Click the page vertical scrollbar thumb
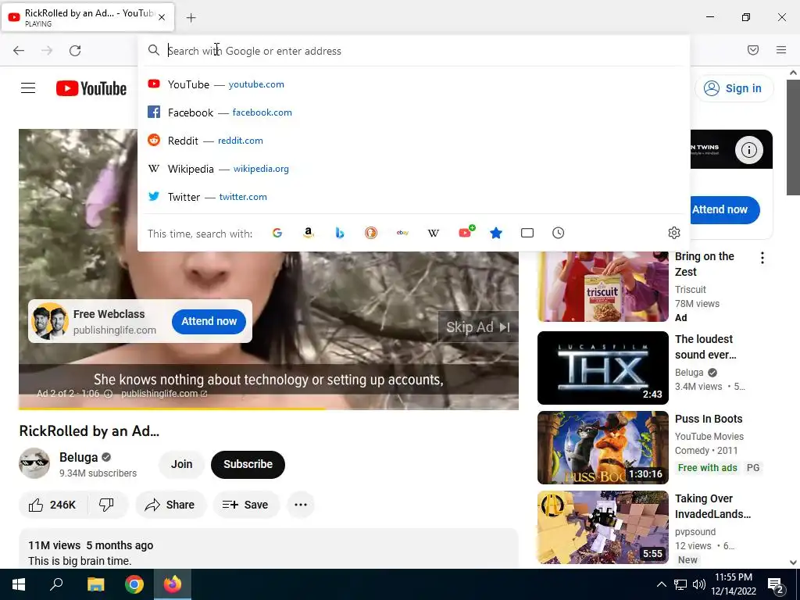The height and width of the screenshot is (600, 800). [793, 137]
